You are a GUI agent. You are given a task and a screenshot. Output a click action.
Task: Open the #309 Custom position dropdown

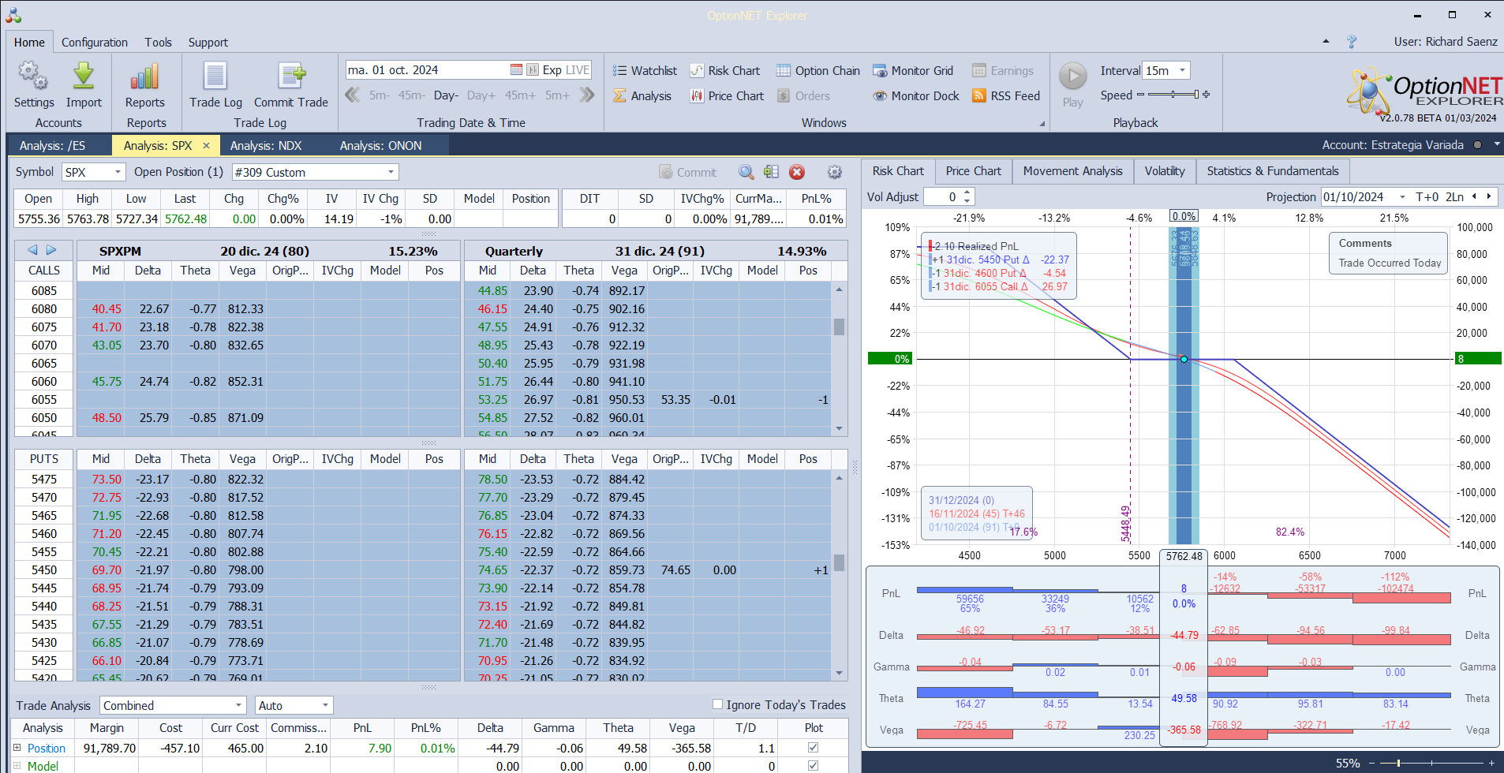[391, 172]
